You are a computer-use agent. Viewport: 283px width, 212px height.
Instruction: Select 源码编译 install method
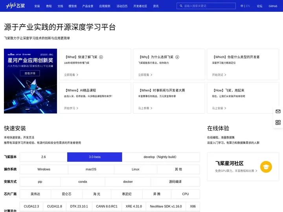(x=175, y=182)
